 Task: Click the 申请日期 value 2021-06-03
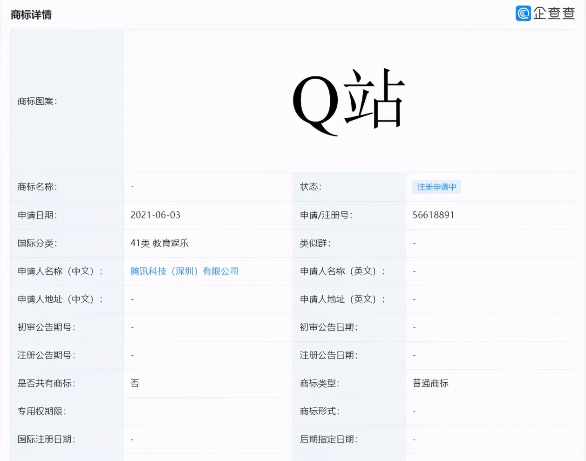[x=155, y=215]
